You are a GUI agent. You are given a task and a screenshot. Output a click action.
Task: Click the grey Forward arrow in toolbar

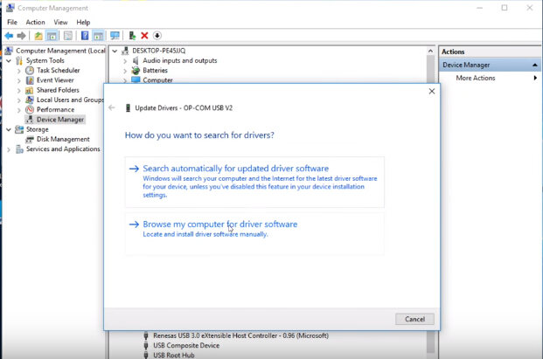click(21, 36)
